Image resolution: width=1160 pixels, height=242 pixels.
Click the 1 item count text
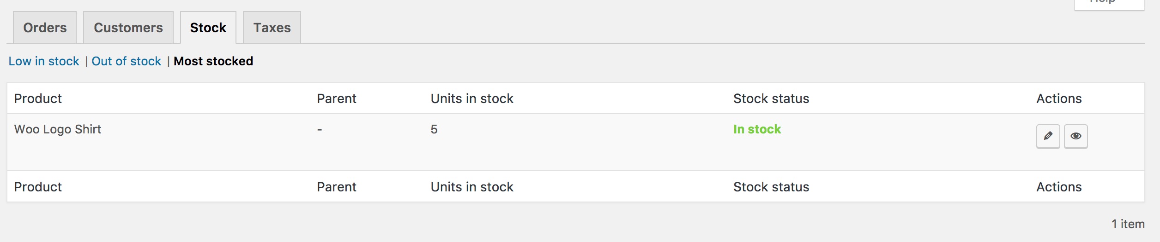click(1128, 224)
